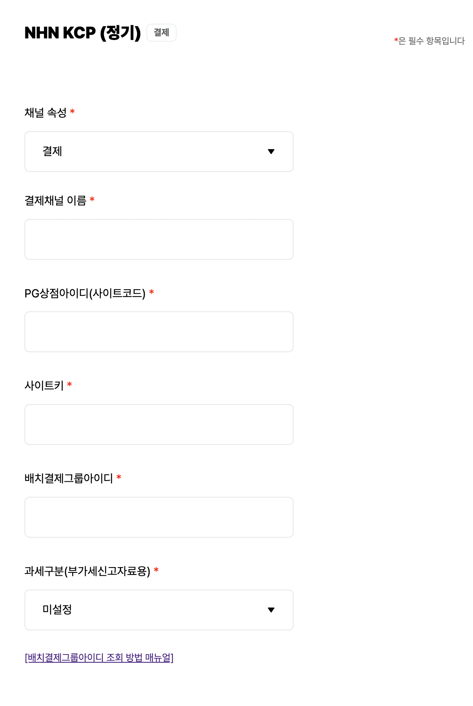The width and height of the screenshot is (473, 706).
Task: Click the PG상점아이디(사이트코드) label
Action: point(85,293)
